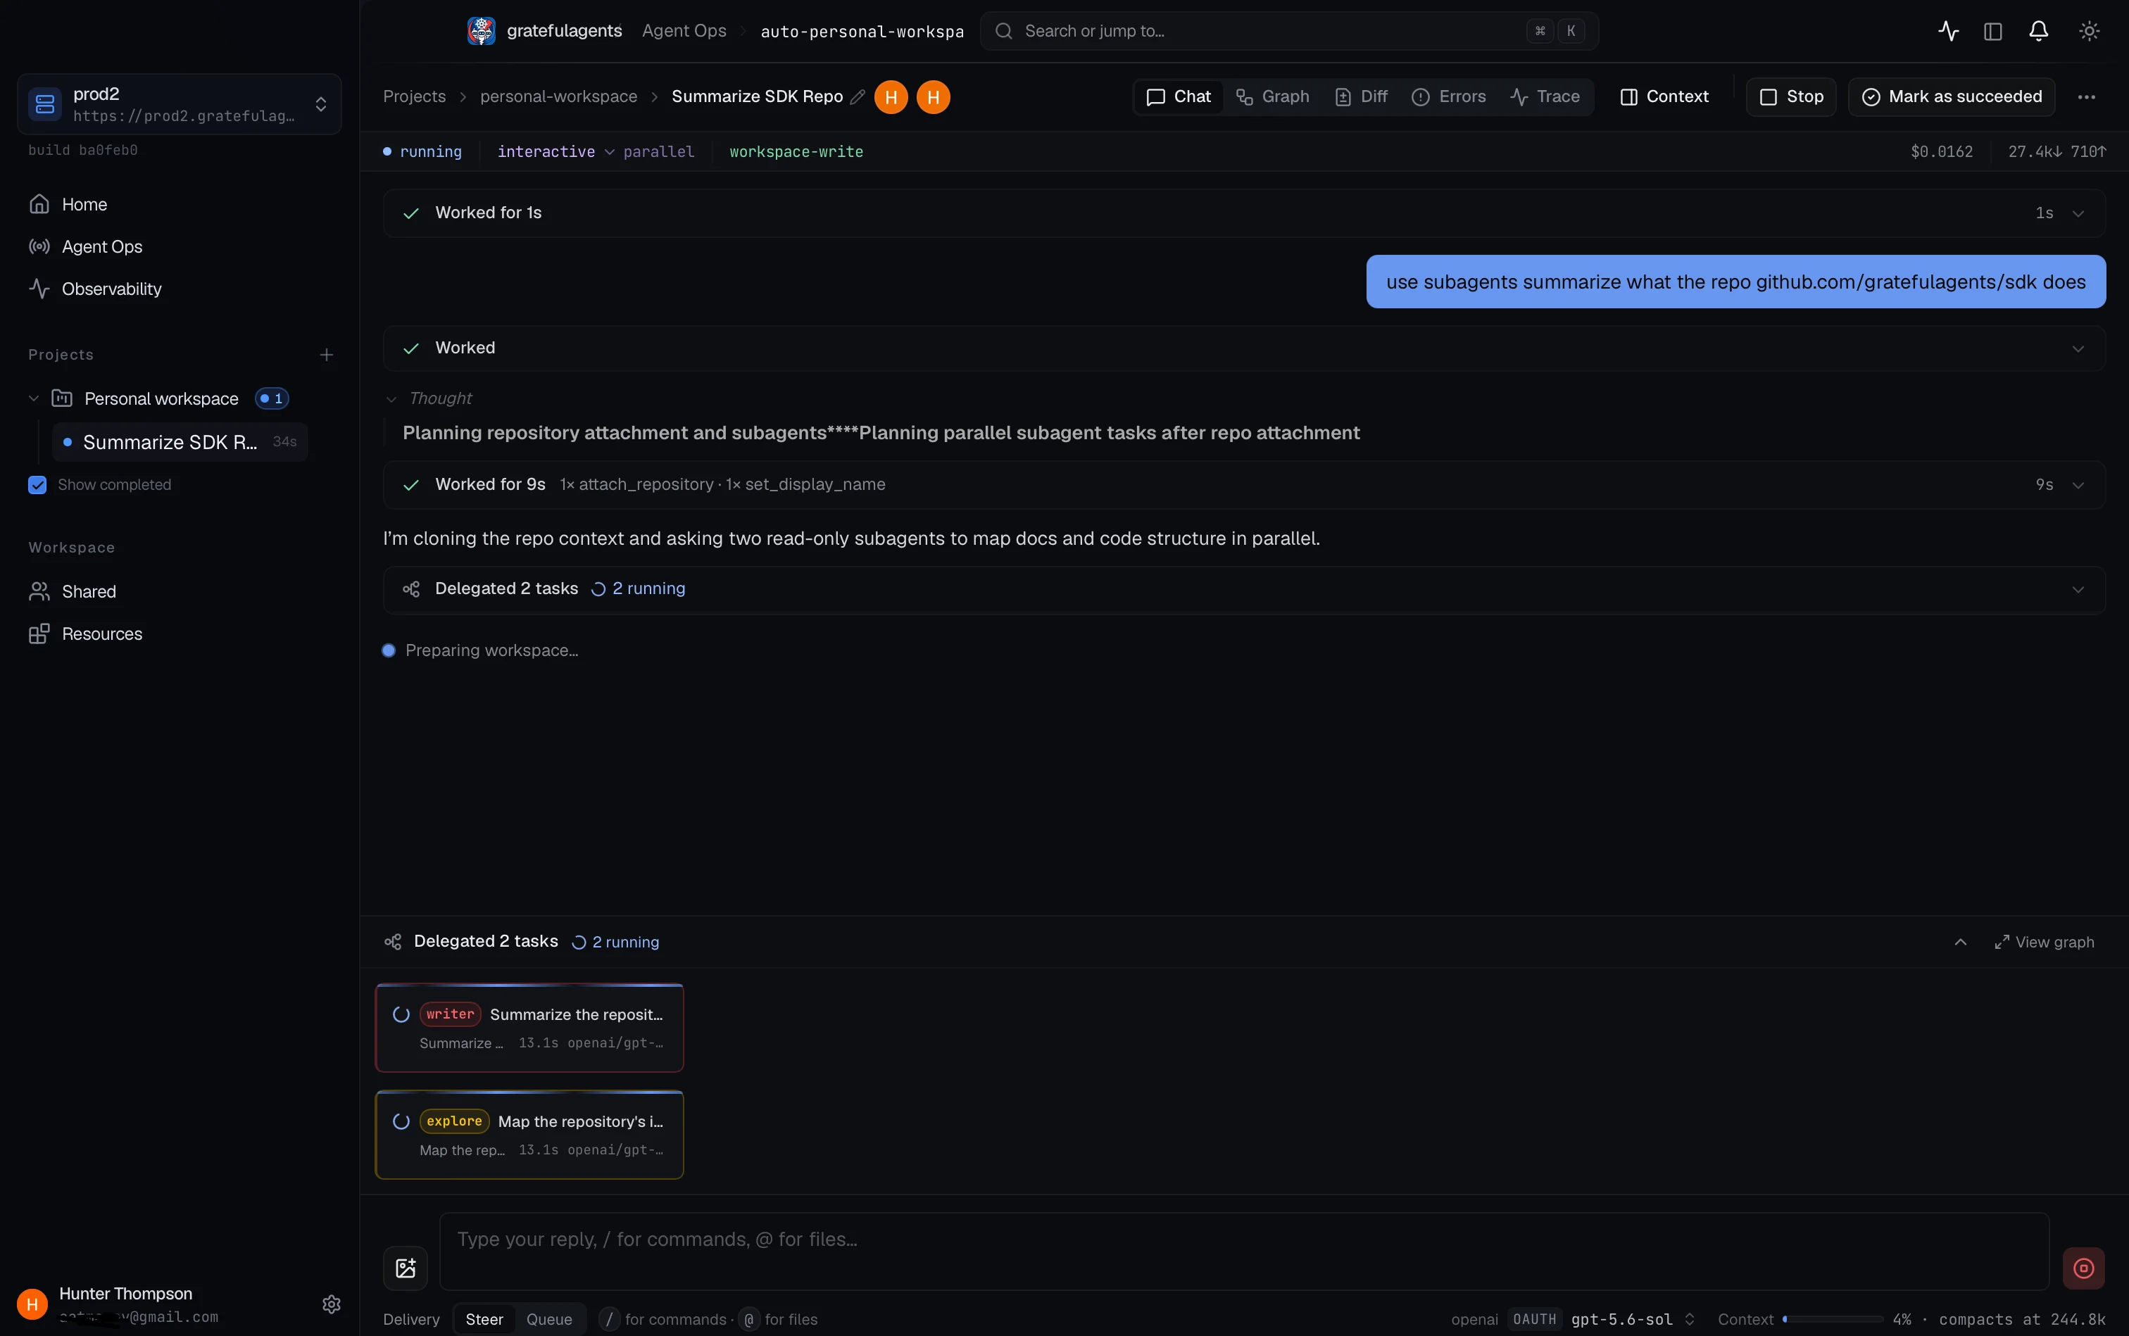The image size is (2129, 1336).
Task: Click View graph link
Action: [x=2044, y=942]
